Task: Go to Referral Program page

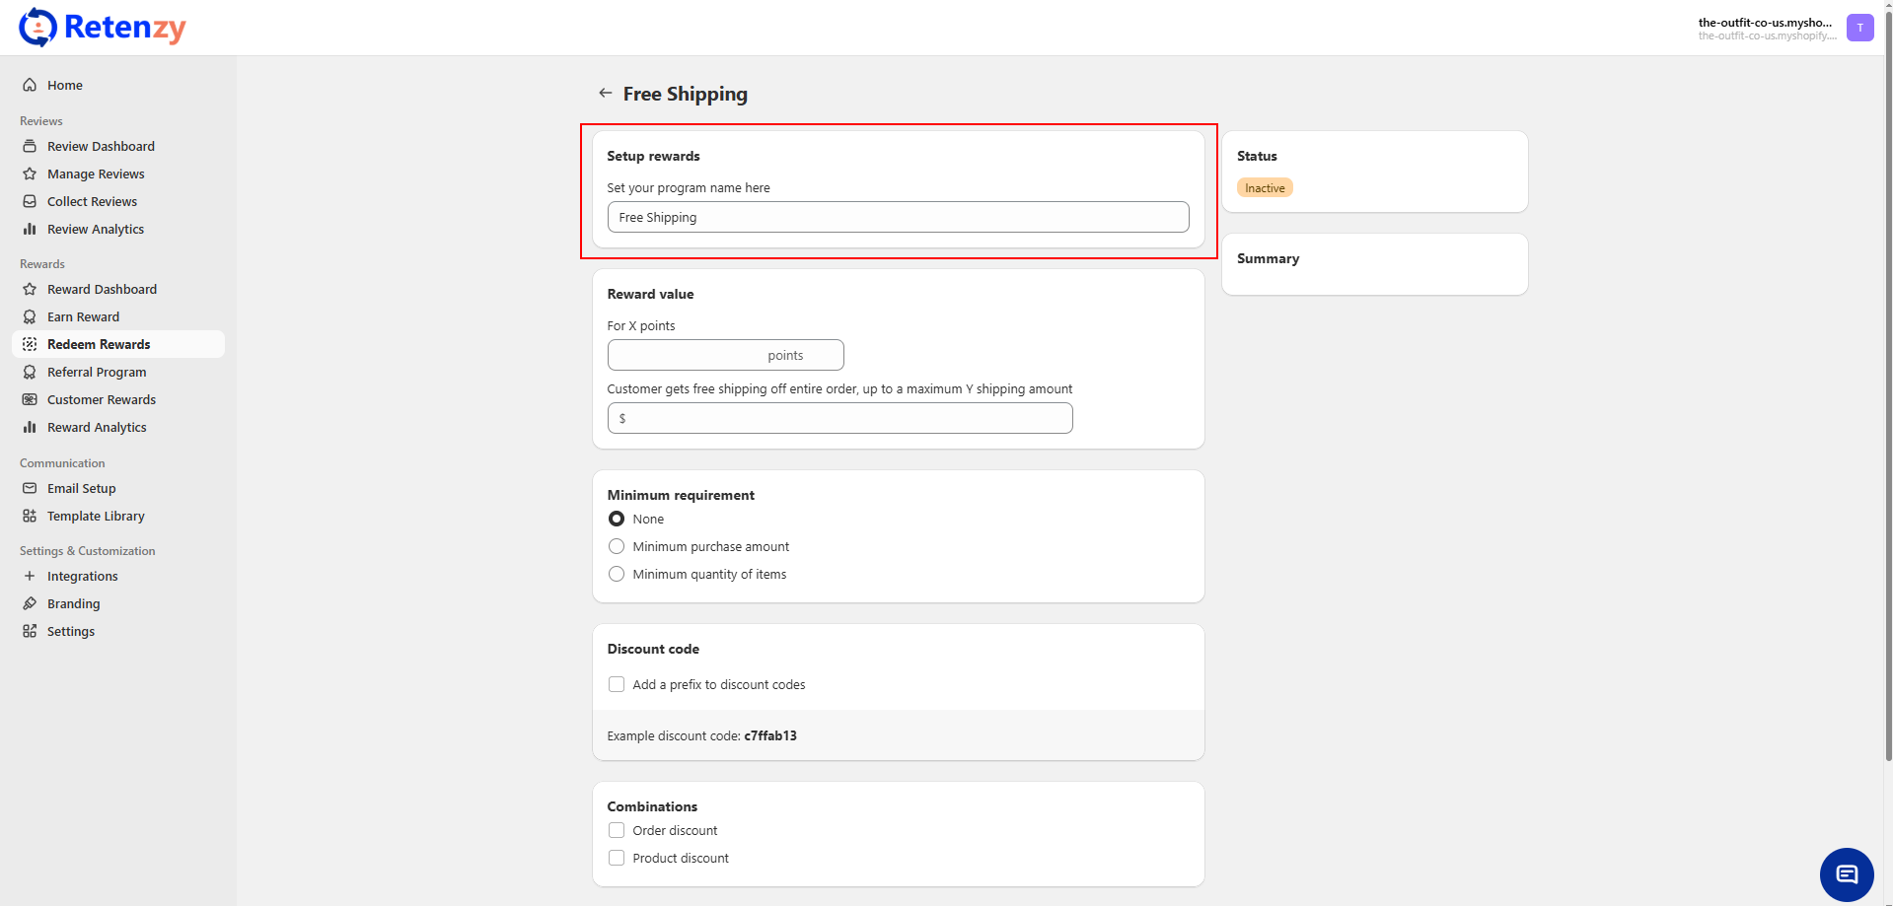Action: (97, 372)
